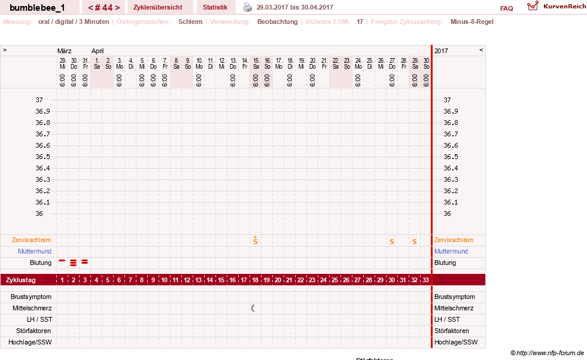Click the 30. So date column header
This screenshot has height=360, width=587.
[427, 63]
